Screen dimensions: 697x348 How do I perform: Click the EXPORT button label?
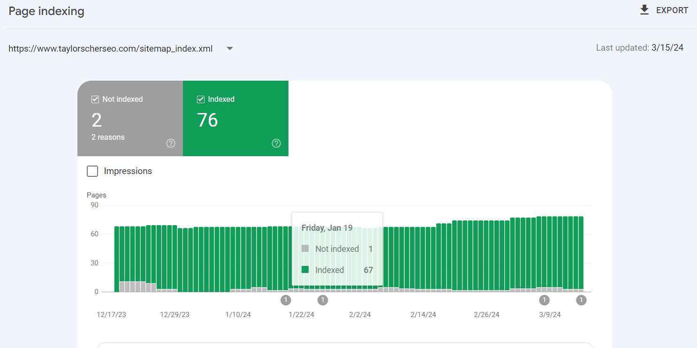click(x=672, y=10)
